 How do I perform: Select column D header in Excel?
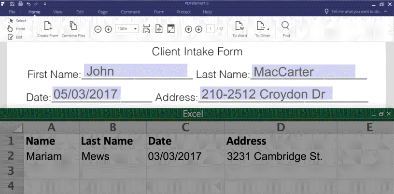pyautogui.click(x=281, y=128)
